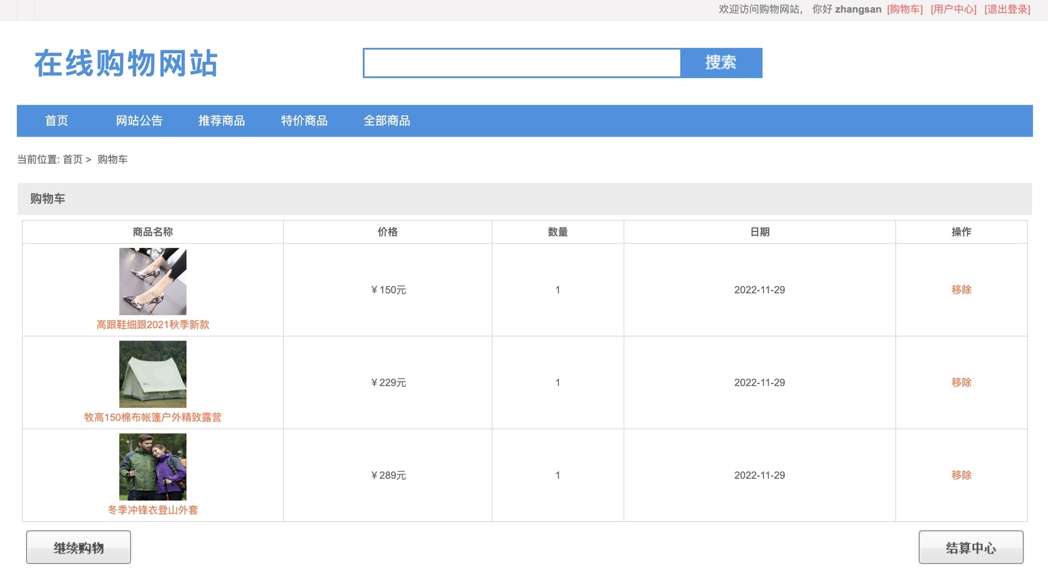Open the 网站公告 navigation tab
Screen dimensions: 1048x584
tap(140, 121)
